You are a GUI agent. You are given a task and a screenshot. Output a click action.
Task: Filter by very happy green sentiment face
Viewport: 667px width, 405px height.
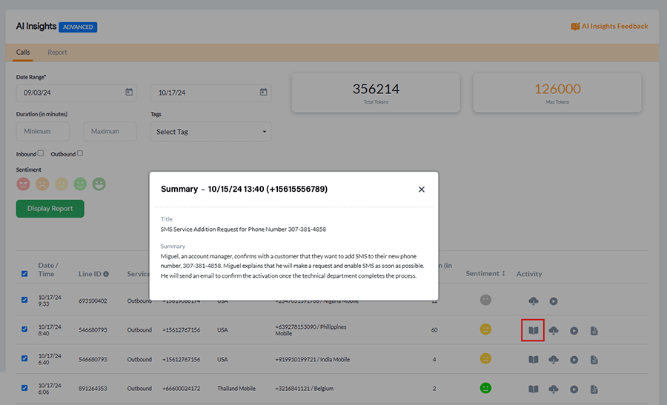99,184
